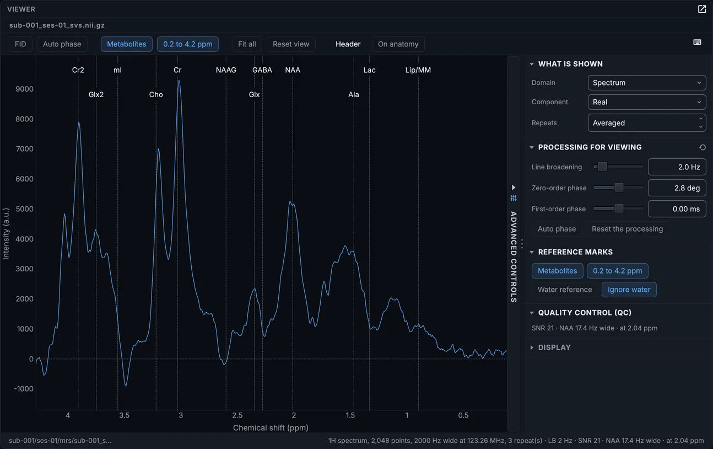713x449 pixels.
Task: Click the 2.0 Hz line broadening field
Action: click(x=677, y=167)
